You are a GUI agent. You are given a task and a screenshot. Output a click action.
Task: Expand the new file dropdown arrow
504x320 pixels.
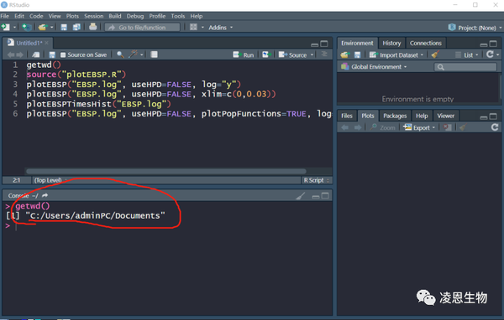click(x=14, y=28)
